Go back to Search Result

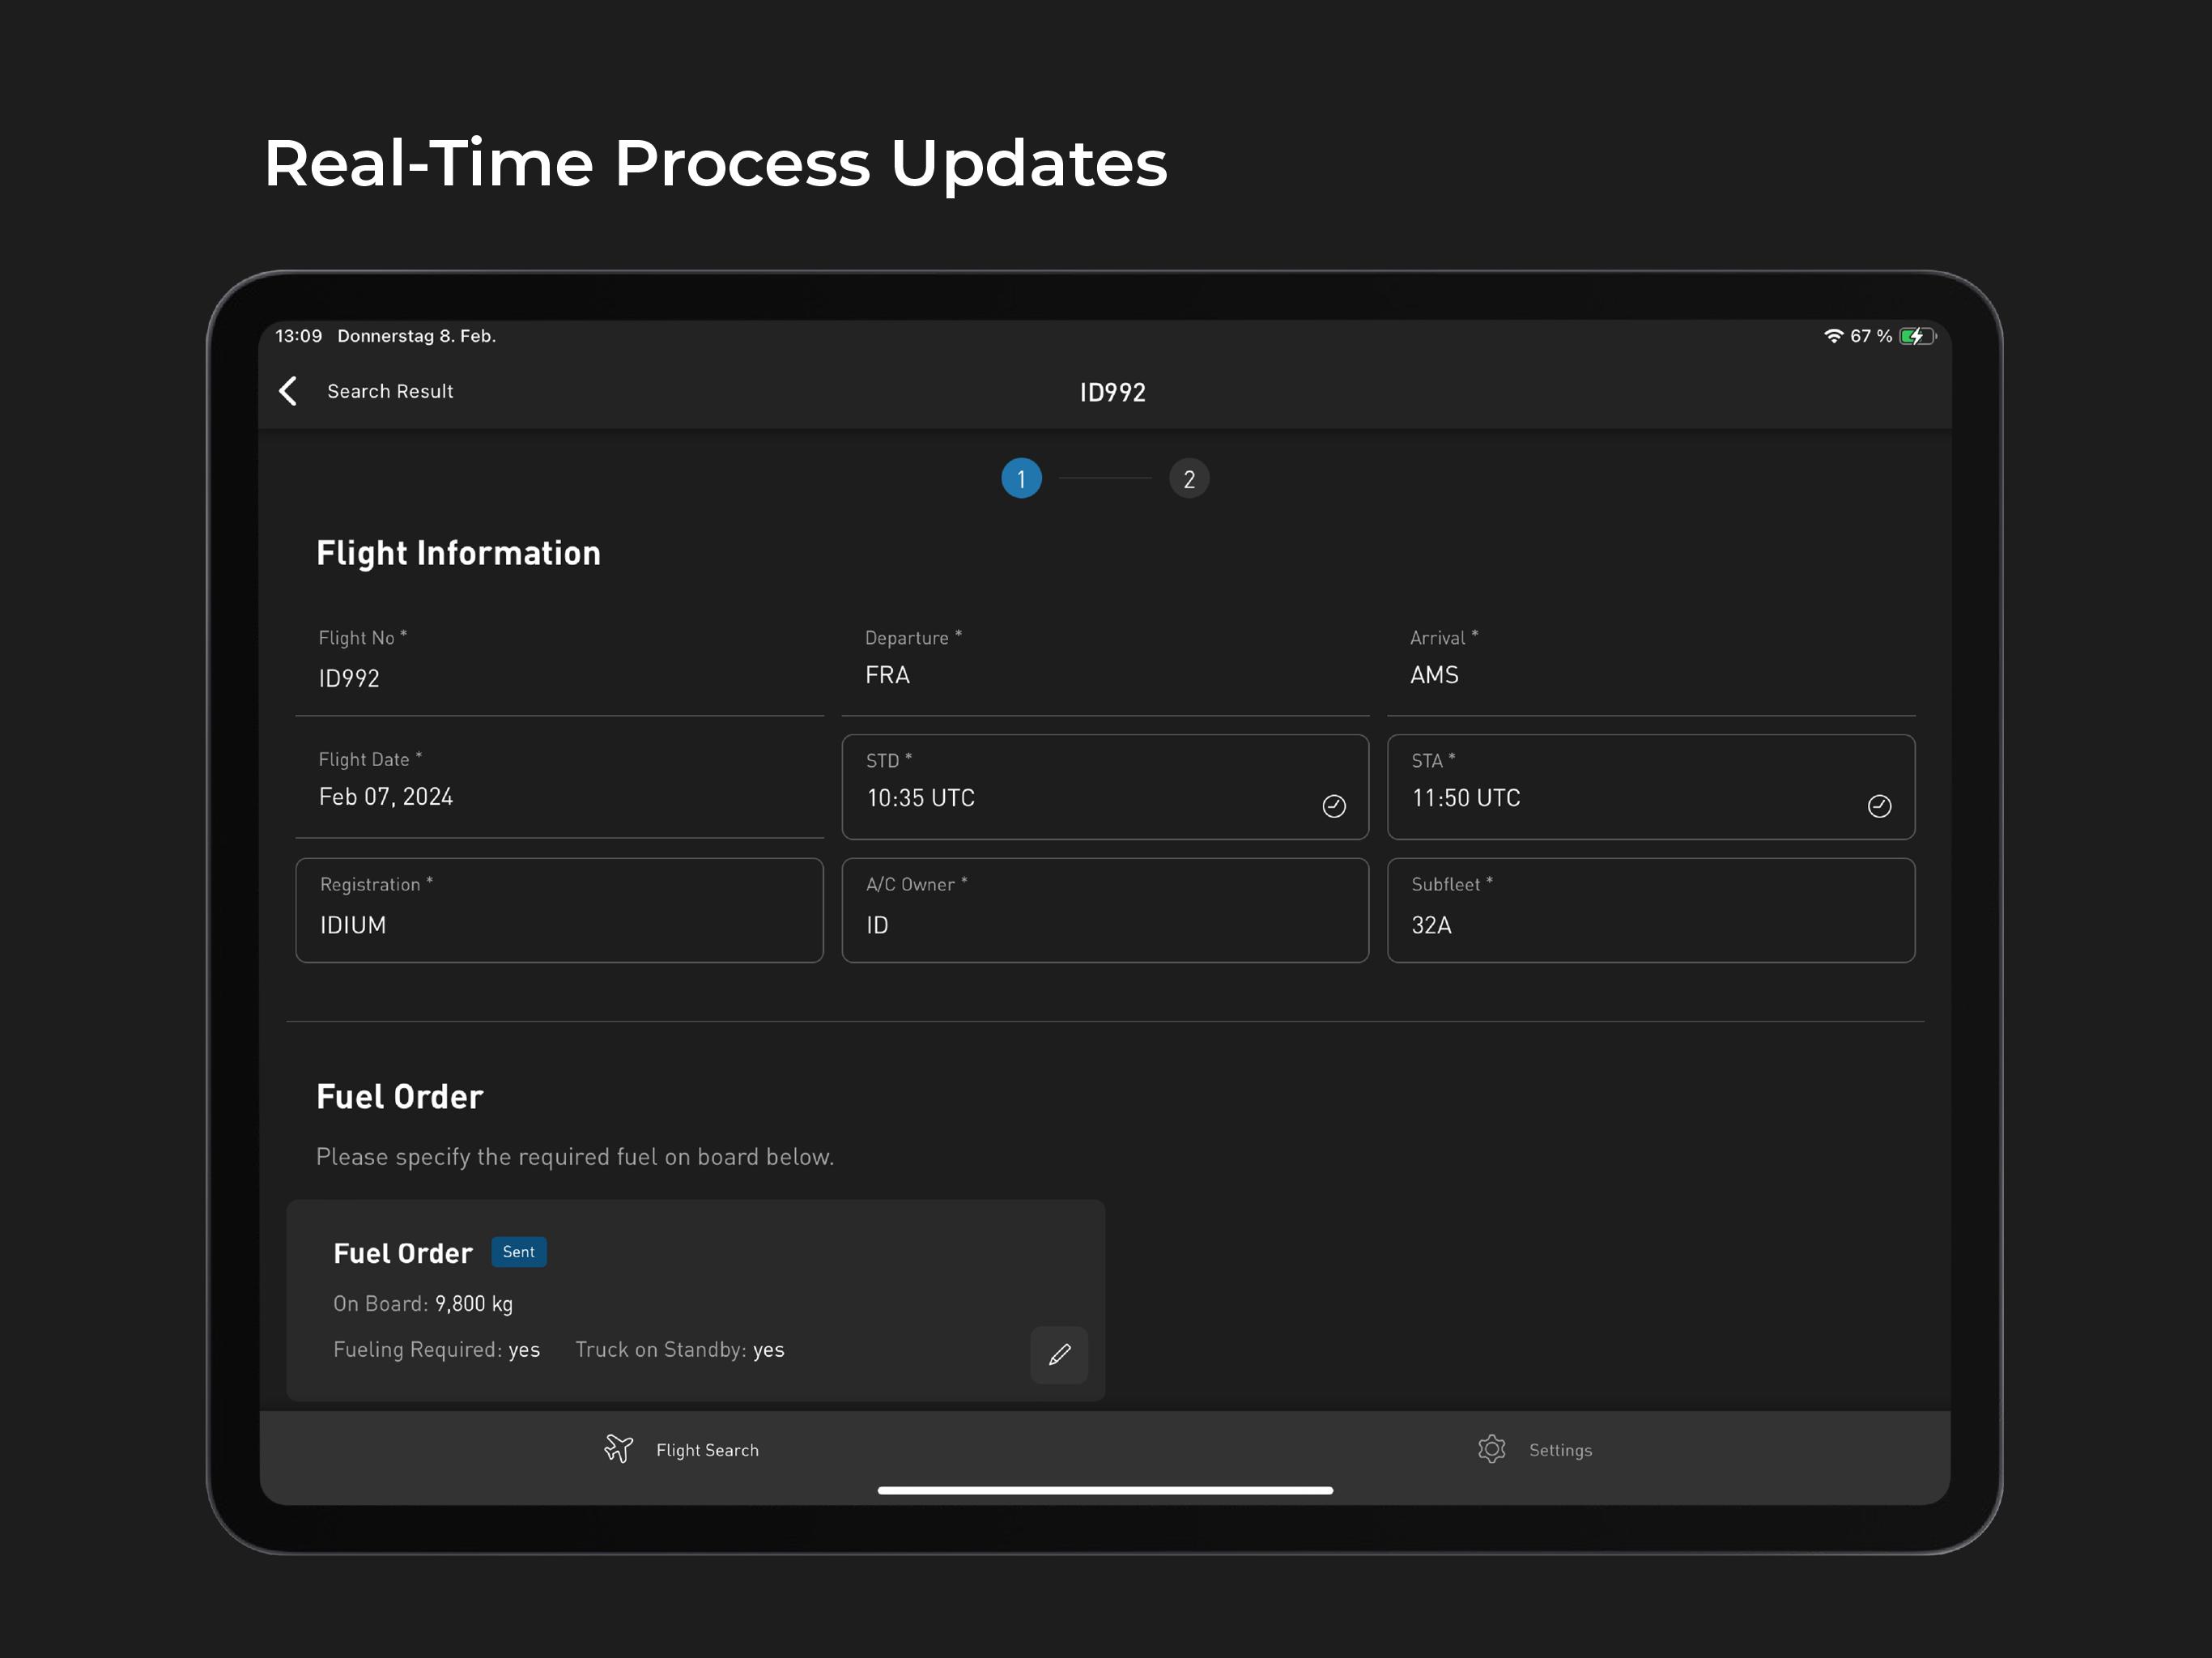point(390,391)
